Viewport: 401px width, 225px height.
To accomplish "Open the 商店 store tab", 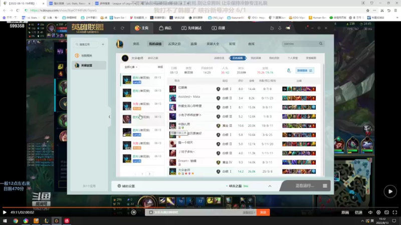I will point(165,28).
